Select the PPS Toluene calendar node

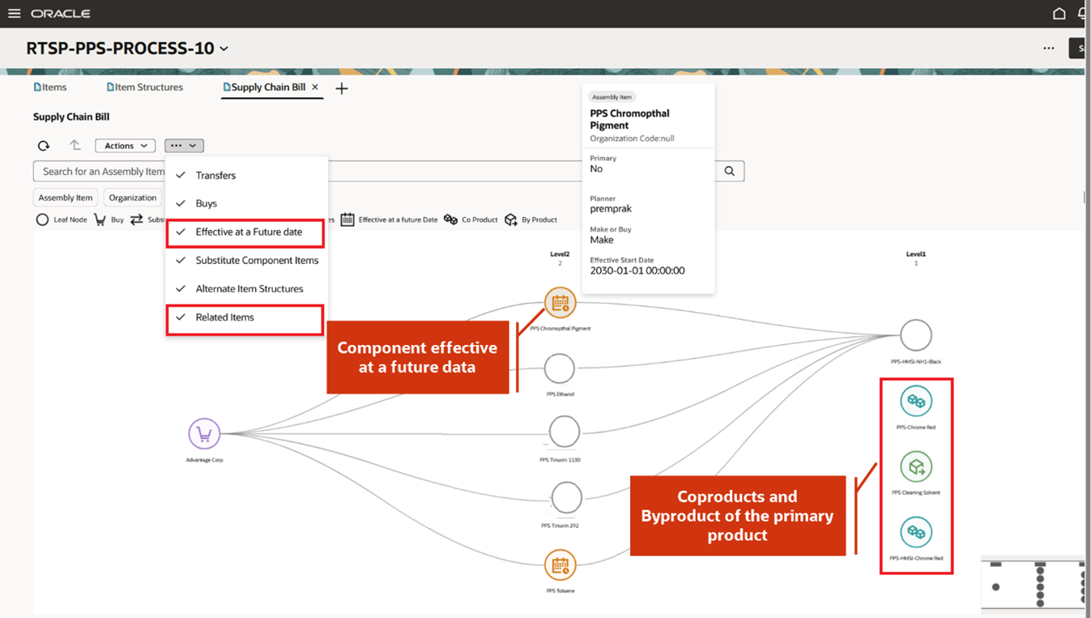560,565
